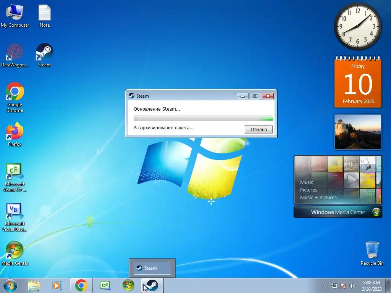
Task: Click the Steam taskbar button
Action: tap(152, 285)
